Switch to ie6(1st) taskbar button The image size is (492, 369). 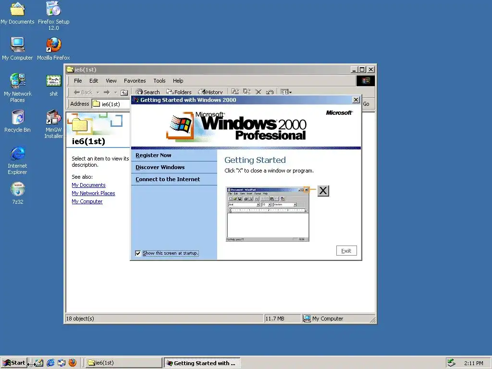[x=124, y=363]
